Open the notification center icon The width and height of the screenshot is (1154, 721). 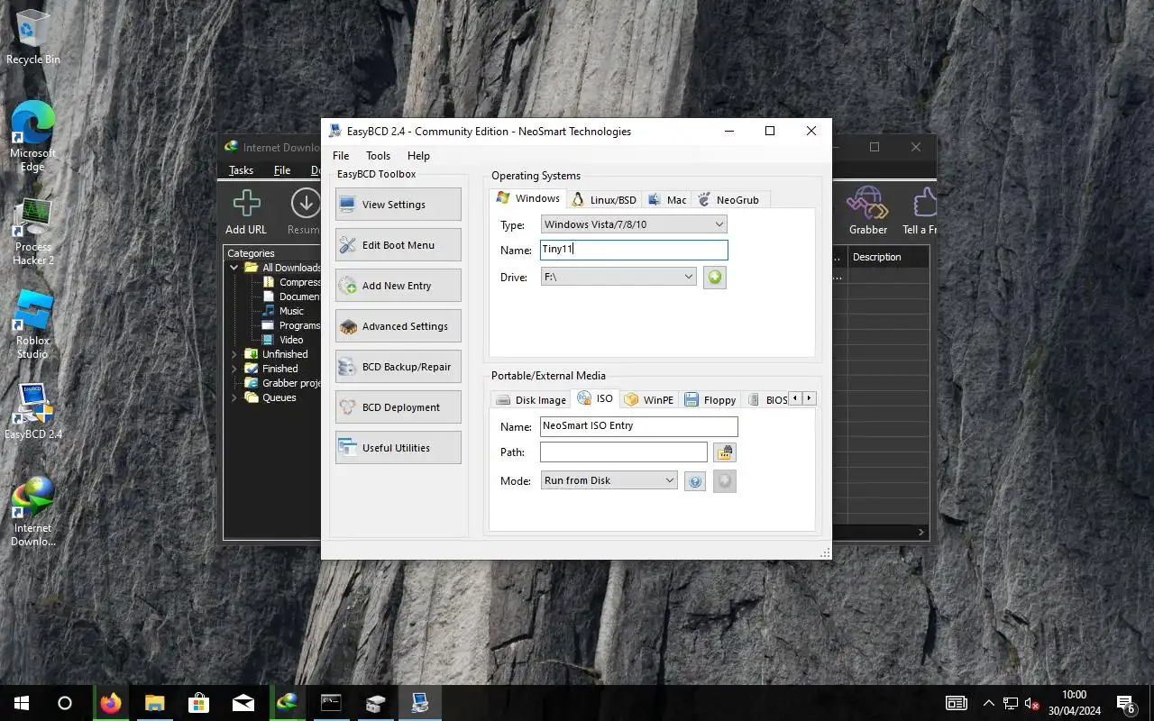1126,704
